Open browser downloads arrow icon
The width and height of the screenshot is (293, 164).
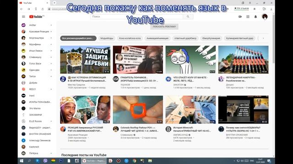(271, 9)
